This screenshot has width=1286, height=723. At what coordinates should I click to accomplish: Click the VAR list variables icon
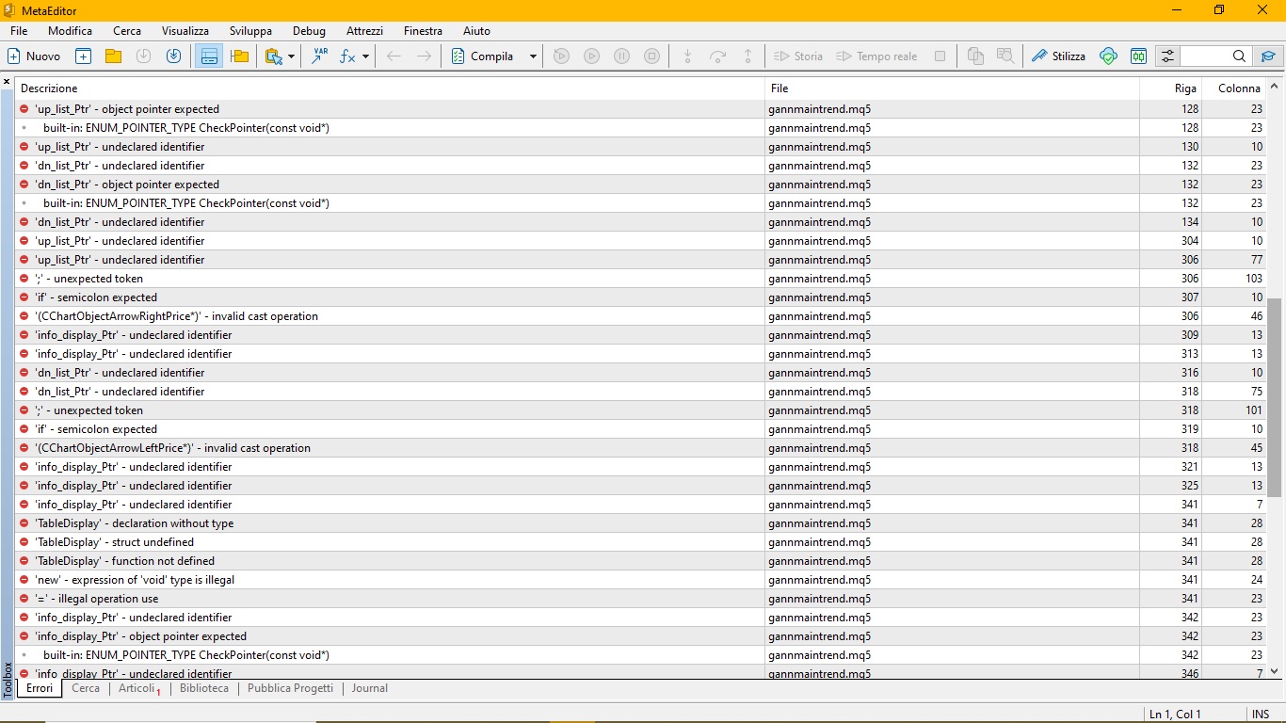pyautogui.click(x=320, y=56)
